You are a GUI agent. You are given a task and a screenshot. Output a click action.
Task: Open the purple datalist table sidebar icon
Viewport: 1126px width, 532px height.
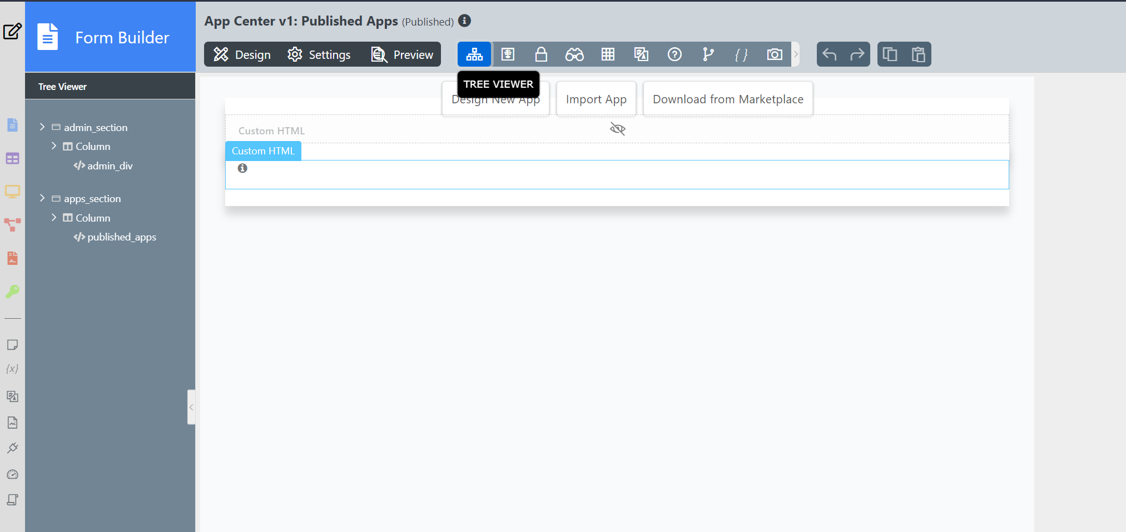pos(12,159)
